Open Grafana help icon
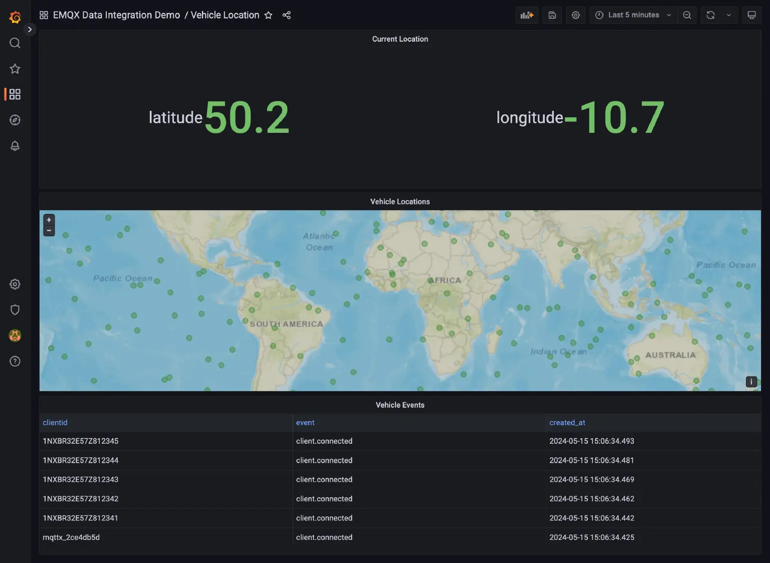The width and height of the screenshot is (770, 563). 15,361
